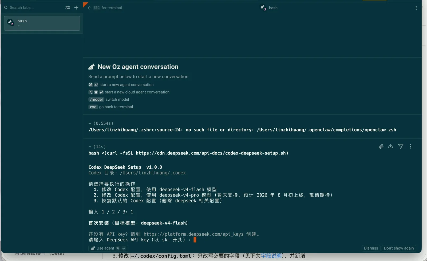Click the .zshrc no such file error line
Screen dimensions: 427x261
[242, 130]
